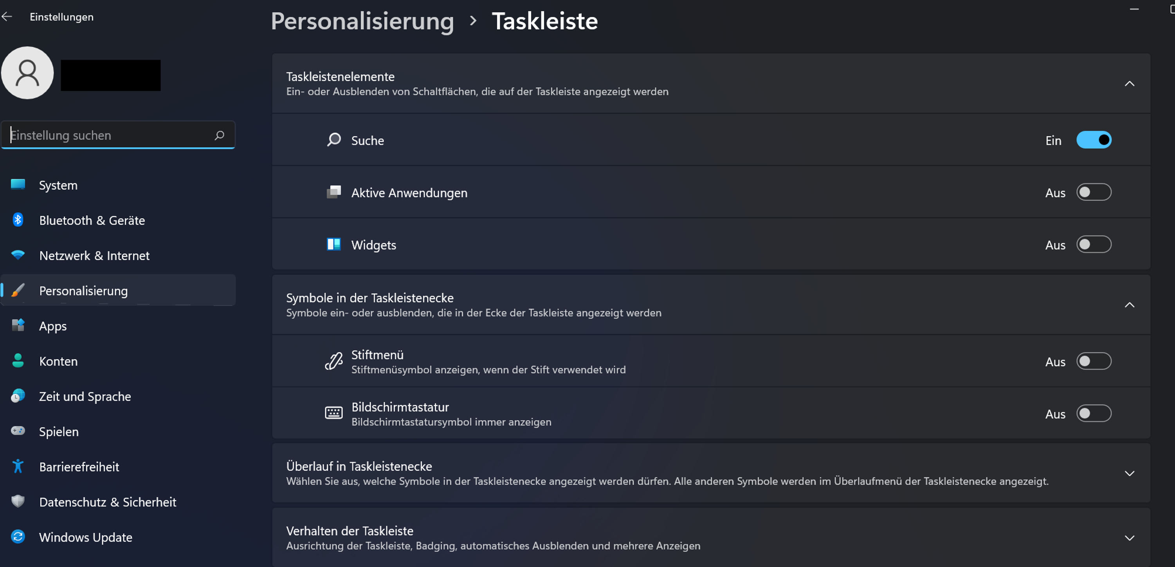Open the System settings category

pos(58,185)
